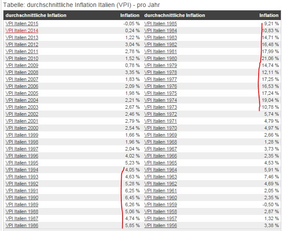Open the VPI Italien 1984 link
Image resolution: width=283 pixels, height=231 pixels.
160,31
